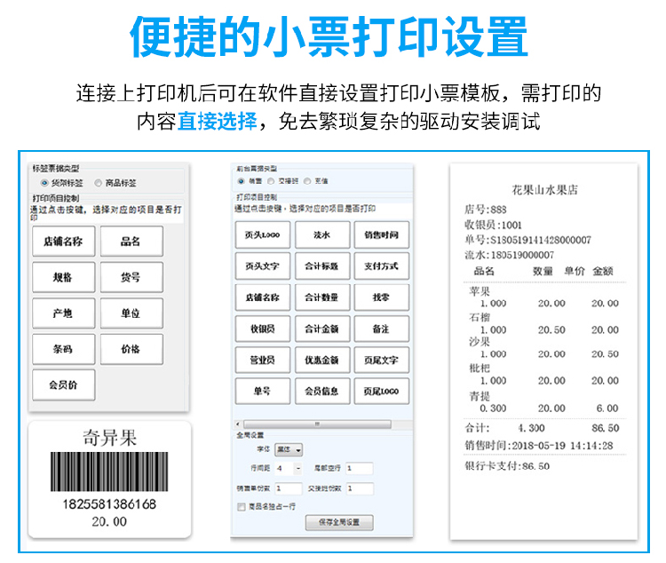Toggle the 支付方式 print item

pyautogui.click(x=381, y=266)
